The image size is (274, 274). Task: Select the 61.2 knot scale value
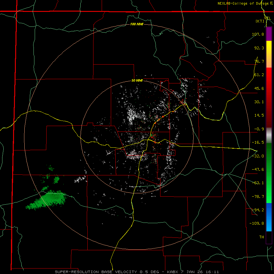point(259,75)
